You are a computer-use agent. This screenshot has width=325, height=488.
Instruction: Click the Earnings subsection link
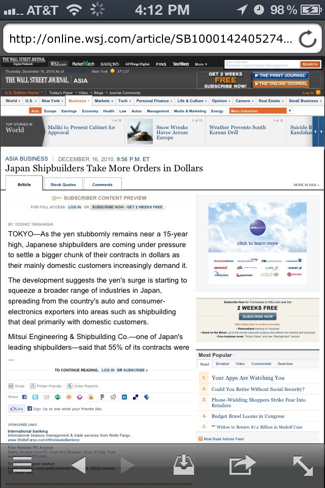(69, 111)
